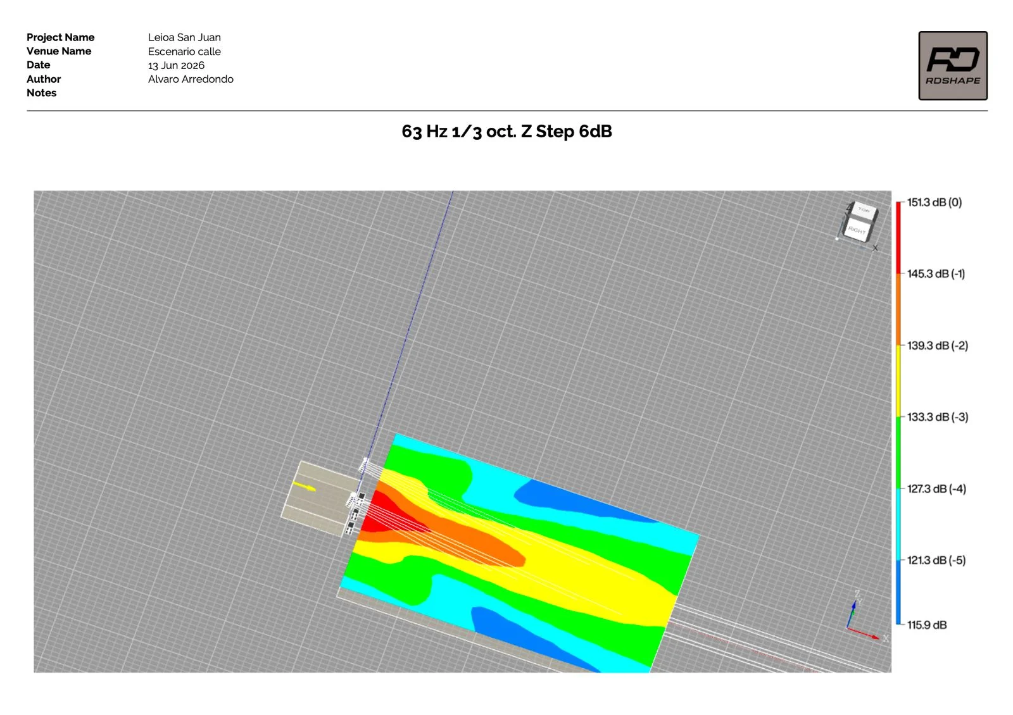Screen dimensions: 1013x715
Task: Click the cyan band of the color scale
Action: [898, 524]
